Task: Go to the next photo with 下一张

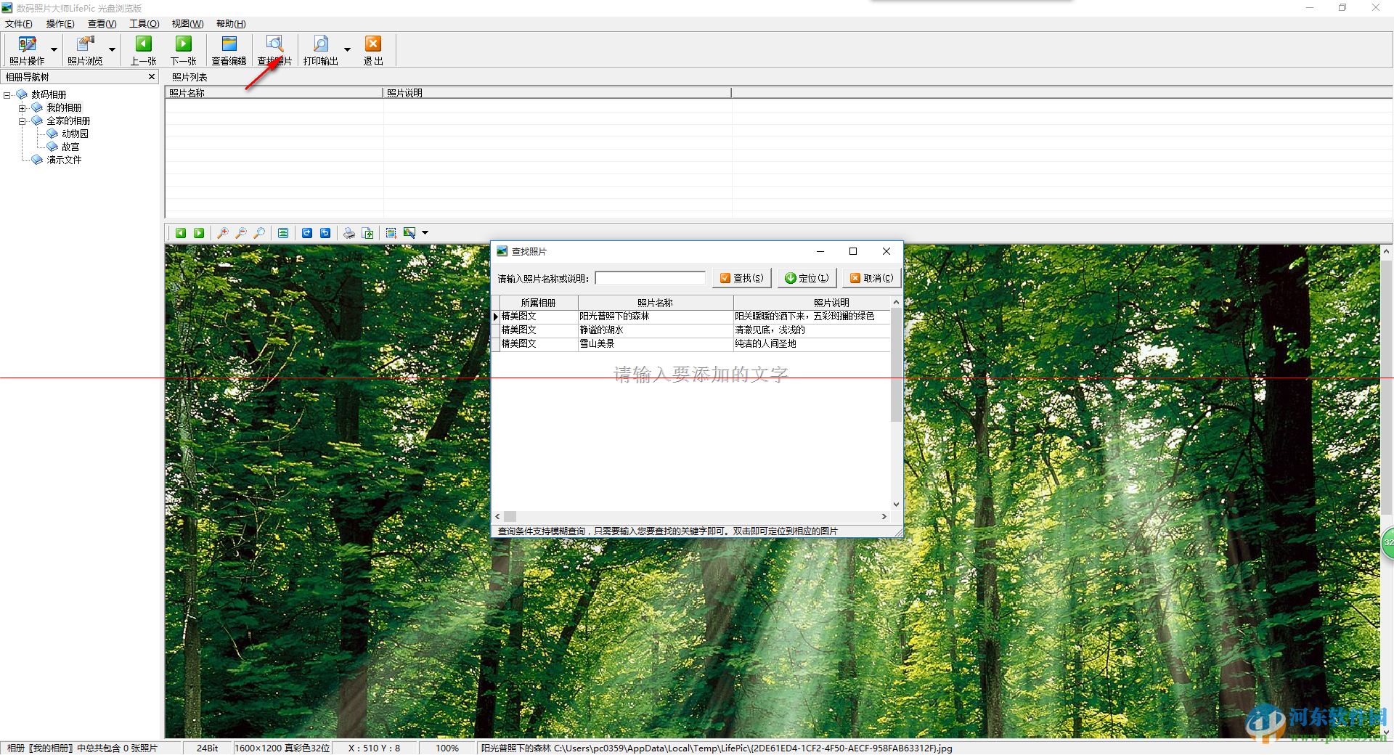Action: pyautogui.click(x=183, y=49)
